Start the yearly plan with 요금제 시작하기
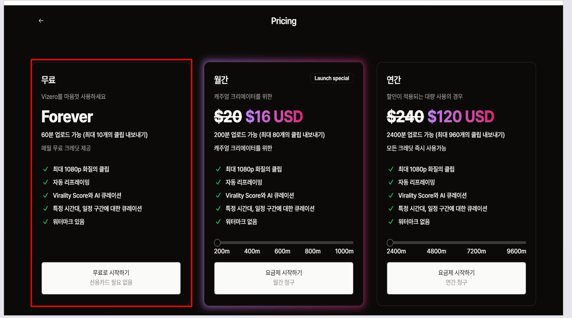 [456, 278]
